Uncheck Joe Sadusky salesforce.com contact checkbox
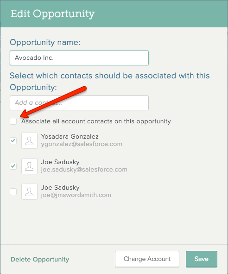The height and width of the screenshot is (274, 228). 13,166
